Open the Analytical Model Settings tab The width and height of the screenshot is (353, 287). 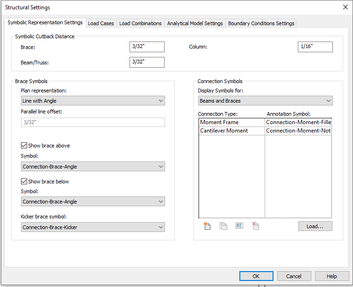195,23
